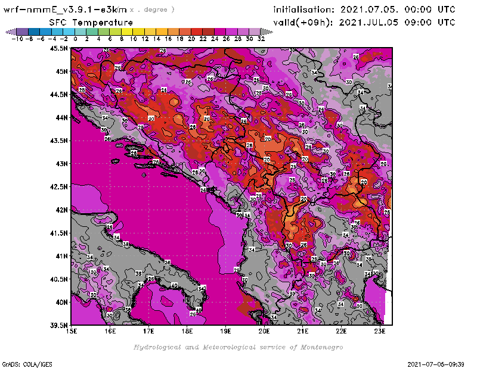Click the latitude label '45N'
Viewport: 477px width, 368px height.
(61, 71)
